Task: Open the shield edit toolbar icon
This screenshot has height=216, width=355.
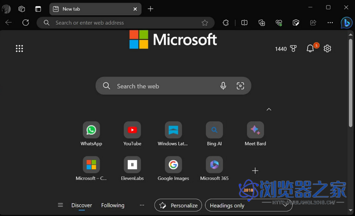Action: (x=296, y=23)
